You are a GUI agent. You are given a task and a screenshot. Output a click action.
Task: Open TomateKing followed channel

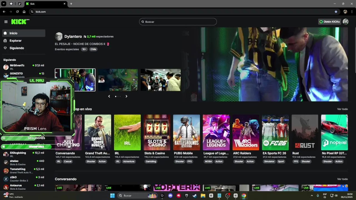pyautogui.click(x=24, y=171)
